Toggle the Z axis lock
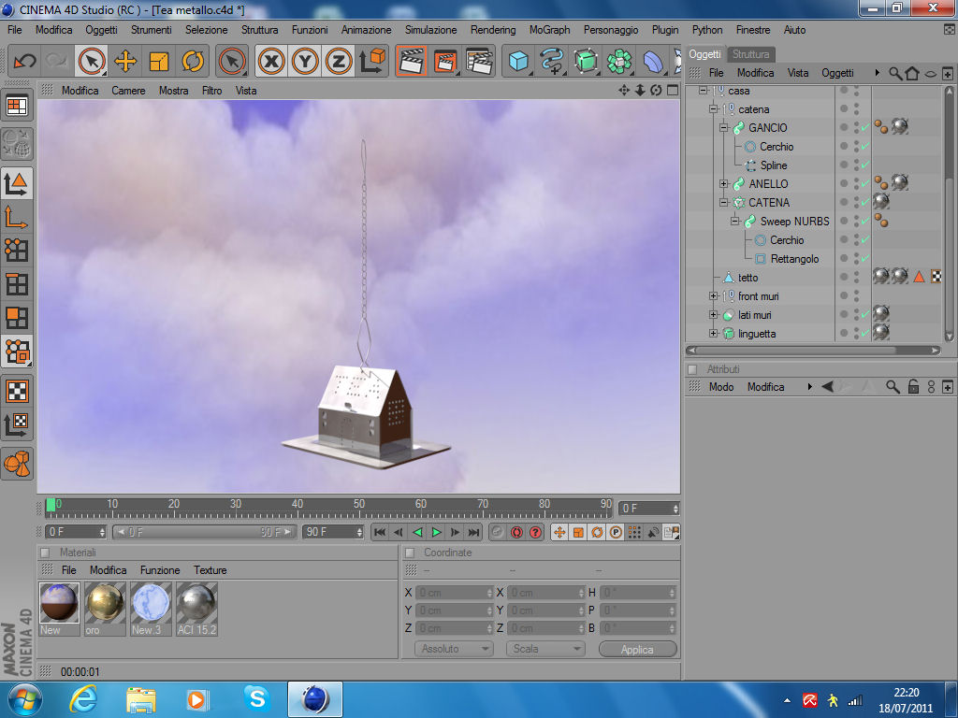This screenshot has width=958, height=718. (338, 62)
